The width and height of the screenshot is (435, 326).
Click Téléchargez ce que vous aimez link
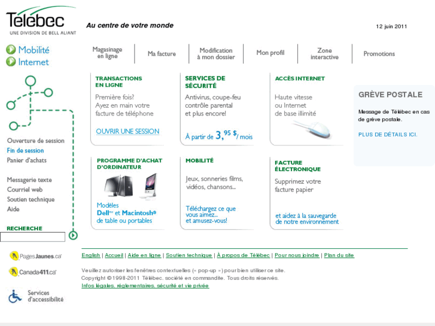pyautogui.click(x=211, y=214)
